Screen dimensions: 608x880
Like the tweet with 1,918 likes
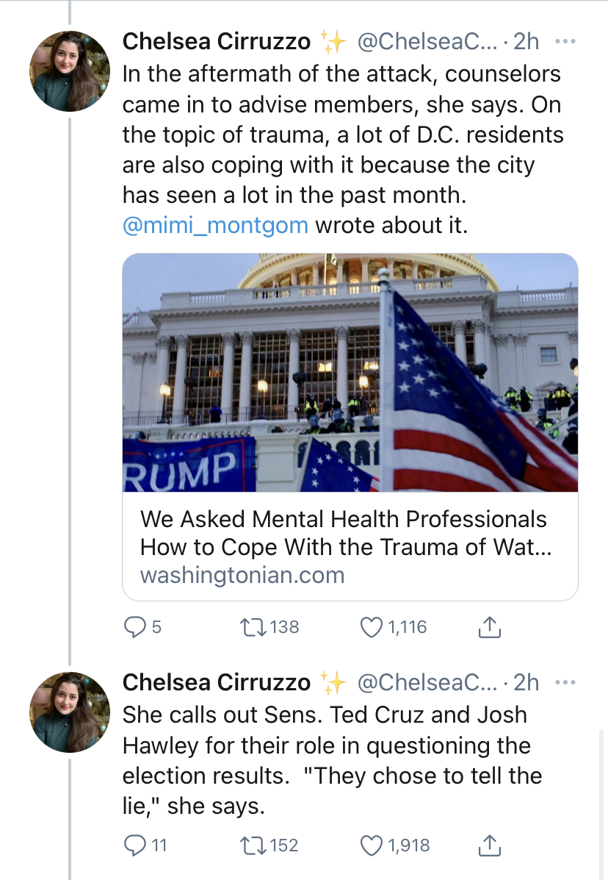coord(371,845)
